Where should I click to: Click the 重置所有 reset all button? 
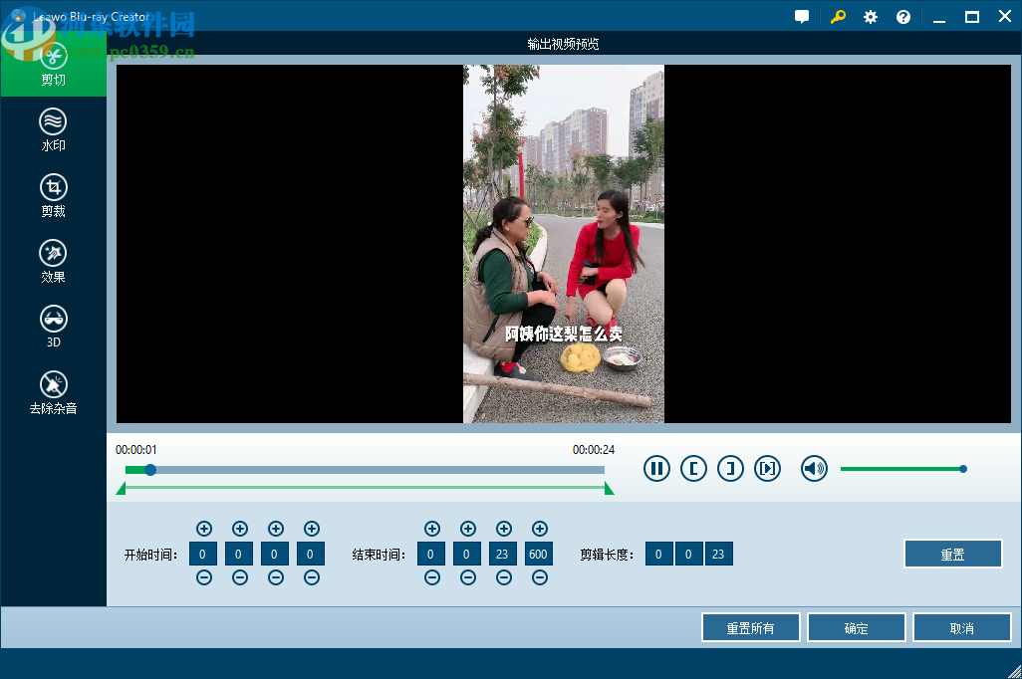(x=750, y=627)
